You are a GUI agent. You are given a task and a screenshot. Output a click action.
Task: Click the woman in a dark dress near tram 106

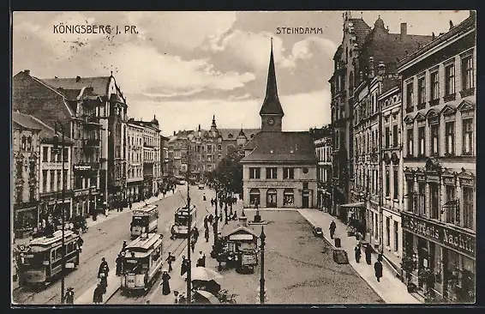coord(165,283)
